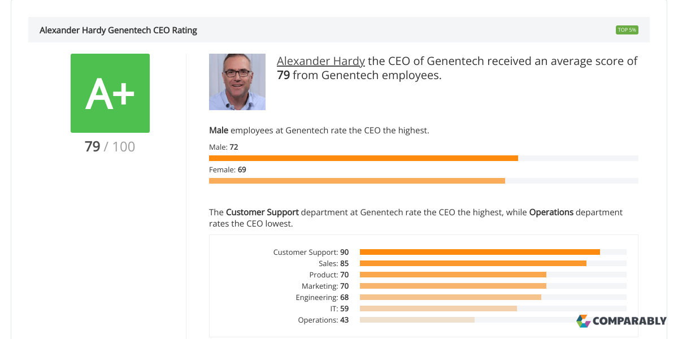Click the 'Male: 72' label
This screenshot has width=678, height=339.
point(224,147)
